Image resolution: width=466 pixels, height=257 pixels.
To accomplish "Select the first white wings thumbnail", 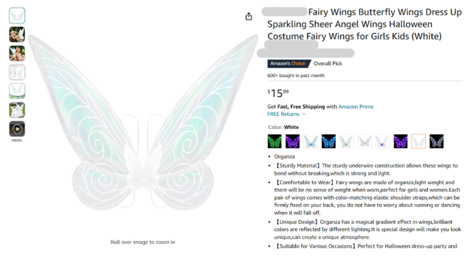I will [17, 15].
